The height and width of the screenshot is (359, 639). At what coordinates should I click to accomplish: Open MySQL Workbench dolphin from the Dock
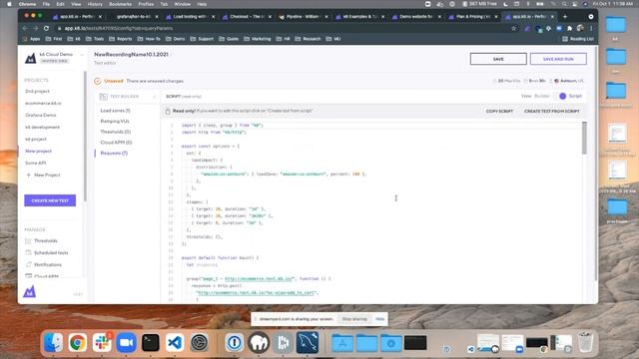click(308, 342)
